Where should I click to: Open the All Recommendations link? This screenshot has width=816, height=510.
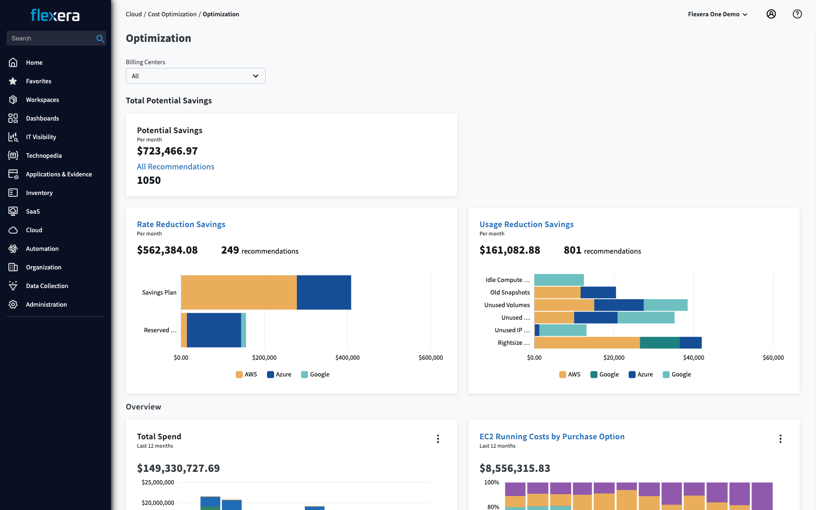tap(175, 167)
